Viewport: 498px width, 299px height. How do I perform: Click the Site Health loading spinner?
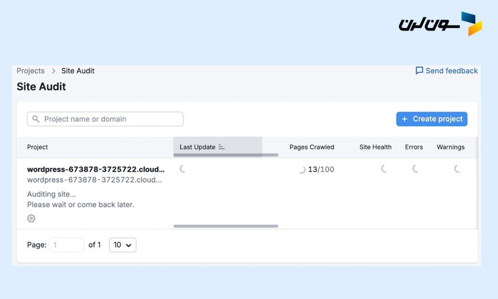[383, 169]
